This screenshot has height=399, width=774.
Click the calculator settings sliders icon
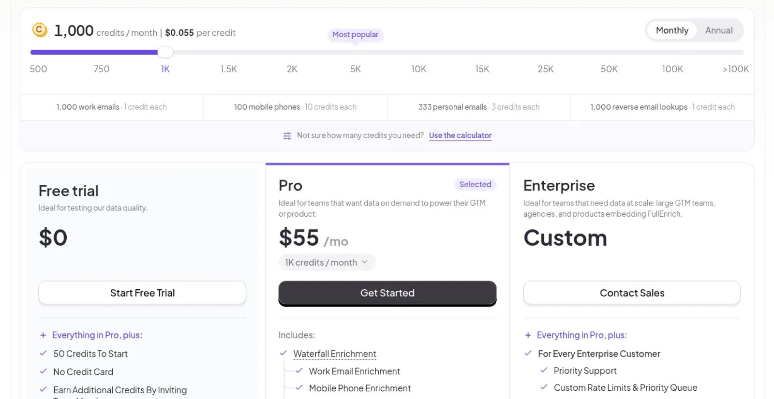(287, 136)
